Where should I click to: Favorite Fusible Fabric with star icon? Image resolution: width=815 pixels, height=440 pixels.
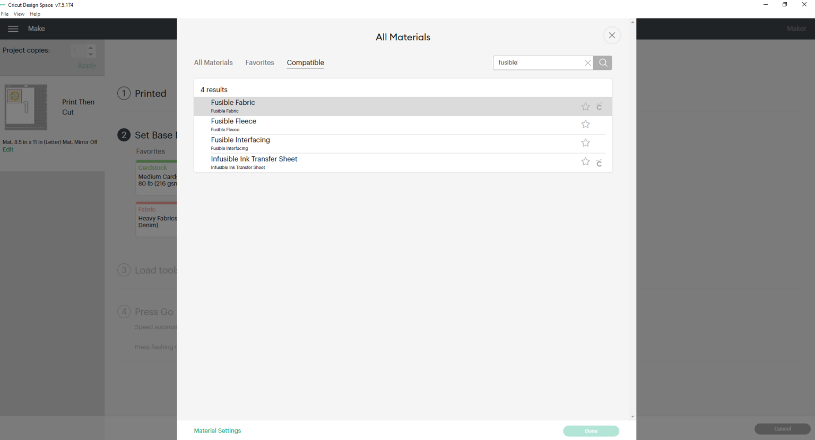585,106
